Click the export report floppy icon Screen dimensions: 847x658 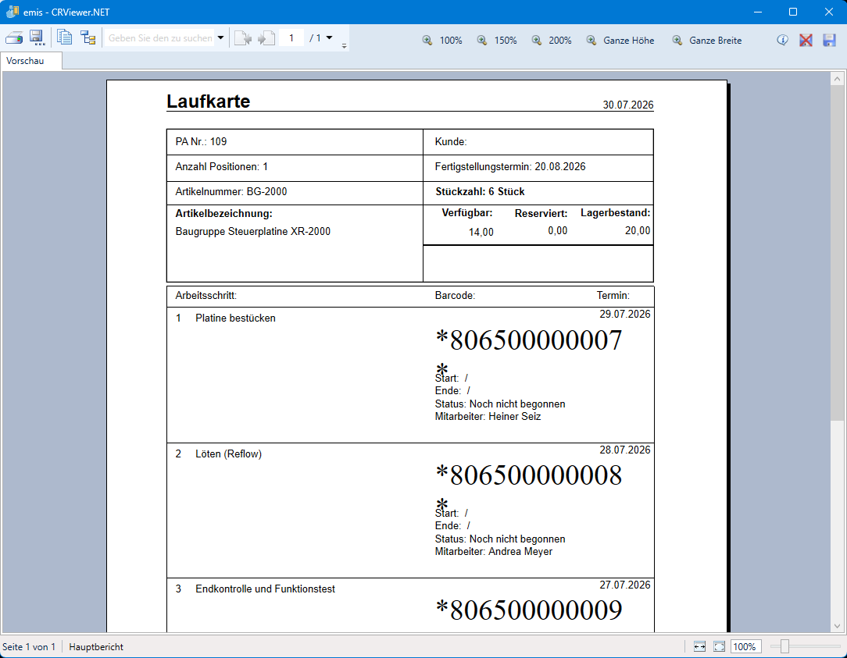[x=37, y=37]
